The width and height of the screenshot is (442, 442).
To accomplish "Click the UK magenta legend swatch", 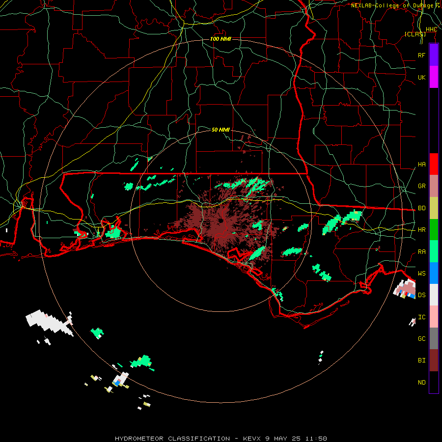I will click(x=434, y=77).
